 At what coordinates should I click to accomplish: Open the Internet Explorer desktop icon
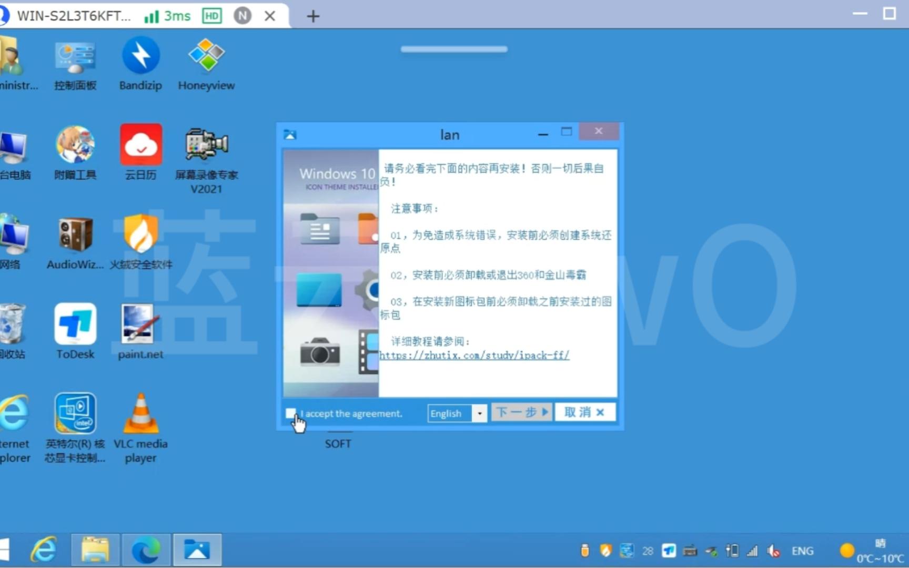click(x=15, y=428)
